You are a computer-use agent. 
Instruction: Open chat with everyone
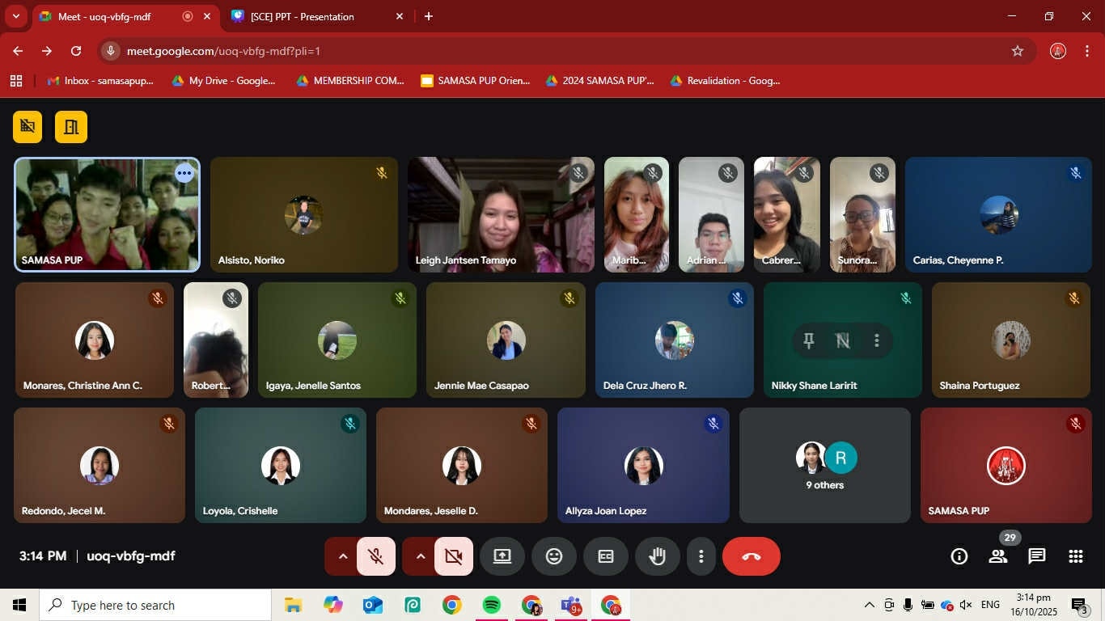pos(1037,556)
